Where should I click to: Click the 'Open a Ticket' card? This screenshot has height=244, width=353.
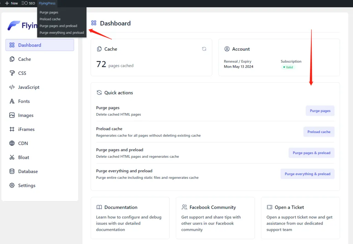[x=300, y=218]
